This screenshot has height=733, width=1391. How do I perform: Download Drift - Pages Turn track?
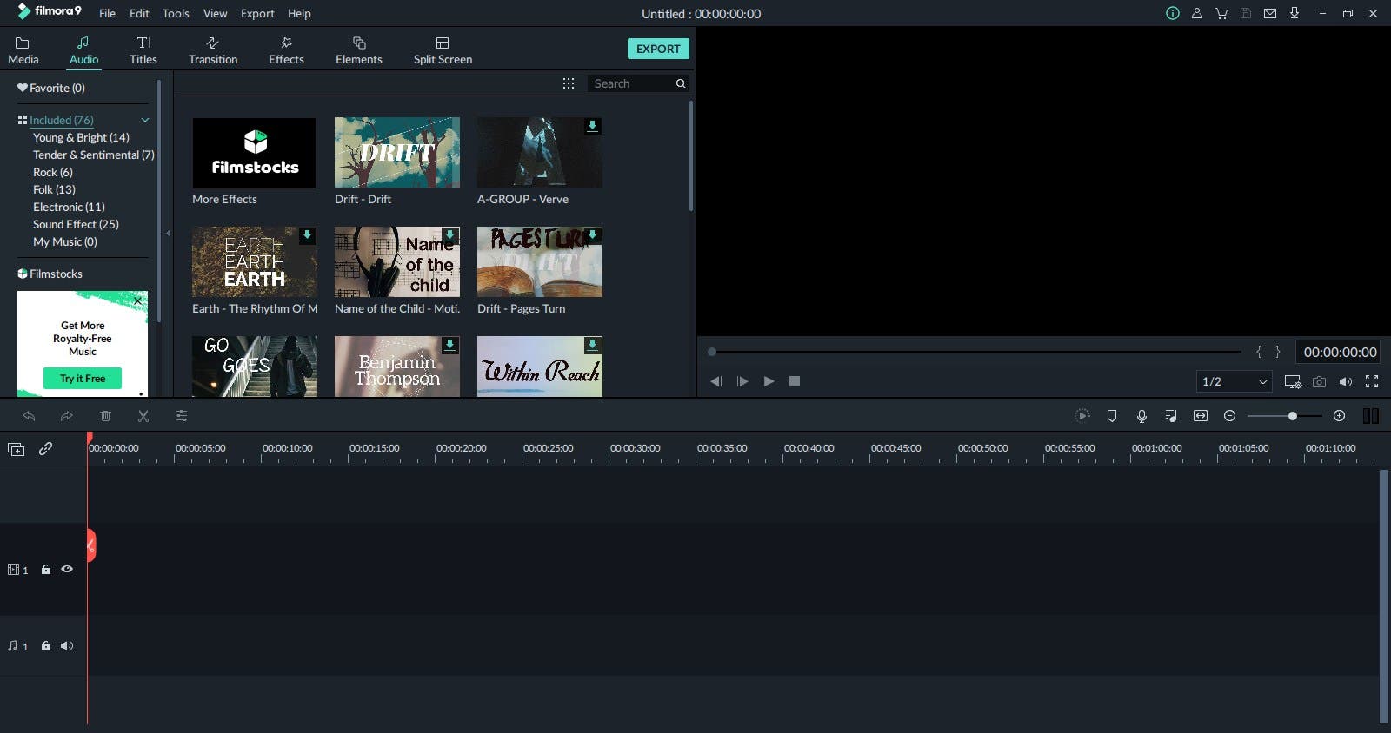pos(592,235)
